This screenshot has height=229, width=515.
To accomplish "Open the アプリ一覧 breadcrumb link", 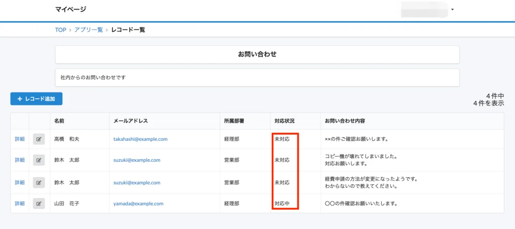I will [89, 30].
